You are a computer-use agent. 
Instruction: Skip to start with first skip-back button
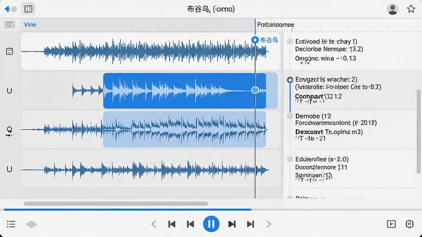click(172, 224)
